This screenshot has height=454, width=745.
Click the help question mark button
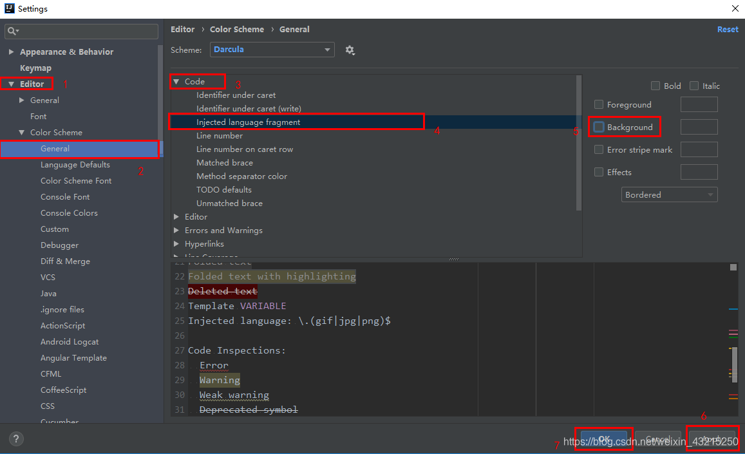(16, 439)
